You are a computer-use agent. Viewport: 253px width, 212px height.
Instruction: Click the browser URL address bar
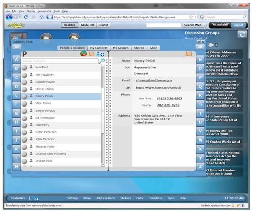[120, 17]
